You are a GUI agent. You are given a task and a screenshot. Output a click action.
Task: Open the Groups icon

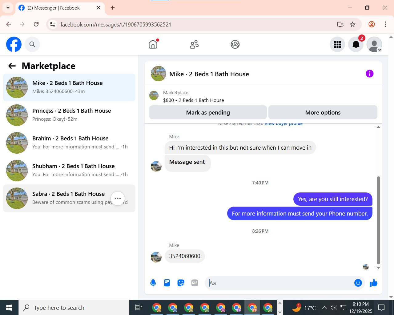[235, 44]
